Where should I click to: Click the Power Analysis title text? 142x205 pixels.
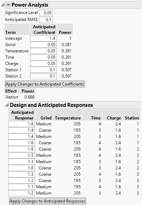[30, 5]
